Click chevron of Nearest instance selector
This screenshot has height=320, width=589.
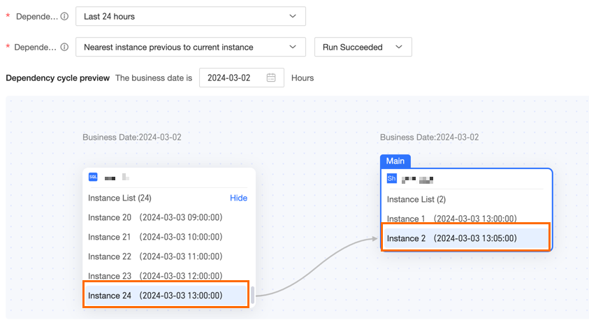coord(293,48)
